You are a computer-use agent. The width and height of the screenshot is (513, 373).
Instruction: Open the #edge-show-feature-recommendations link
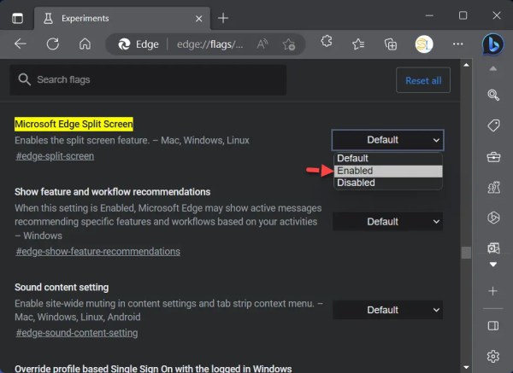coord(98,252)
